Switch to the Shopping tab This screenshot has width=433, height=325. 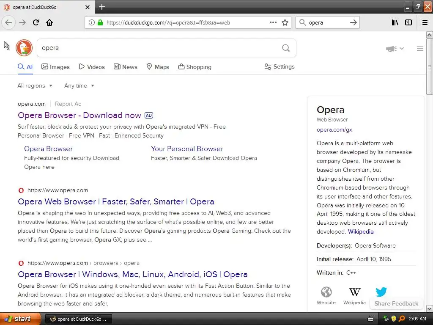195,67
